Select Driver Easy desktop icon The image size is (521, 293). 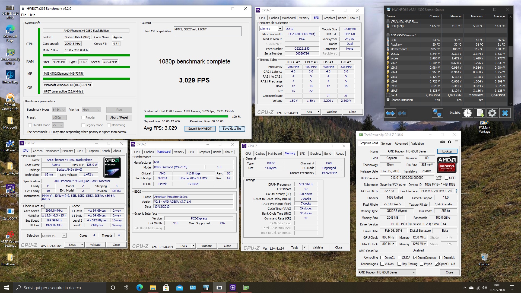(x=10, y=77)
